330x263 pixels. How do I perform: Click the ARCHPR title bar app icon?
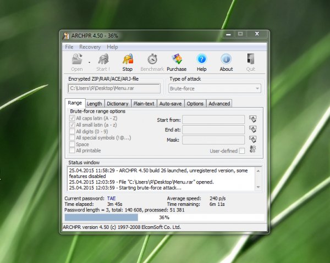65,36
